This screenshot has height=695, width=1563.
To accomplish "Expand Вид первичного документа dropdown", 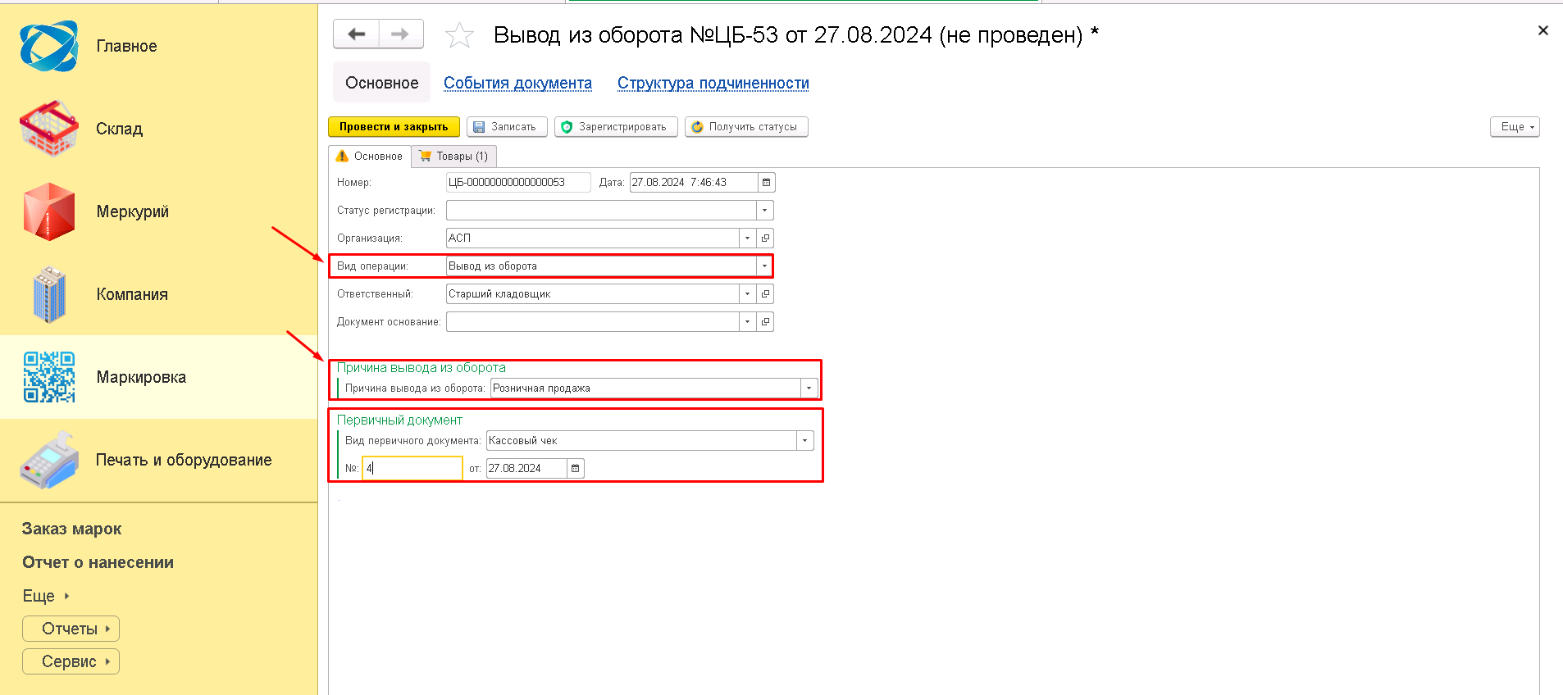I will pyautogui.click(x=804, y=441).
